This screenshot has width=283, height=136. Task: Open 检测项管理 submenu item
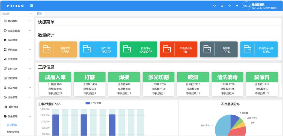13,132
